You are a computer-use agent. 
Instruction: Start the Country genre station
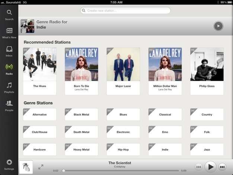pyautogui.click(x=207, y=114)
